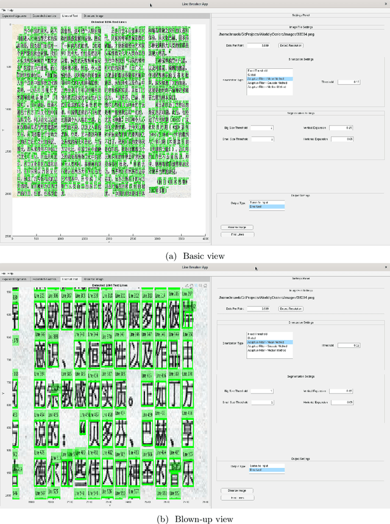
Task: Click restore-view home icon above blown-up plot
Action: [205, 285]
